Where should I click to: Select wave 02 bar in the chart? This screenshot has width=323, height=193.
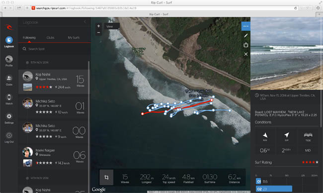274,189
